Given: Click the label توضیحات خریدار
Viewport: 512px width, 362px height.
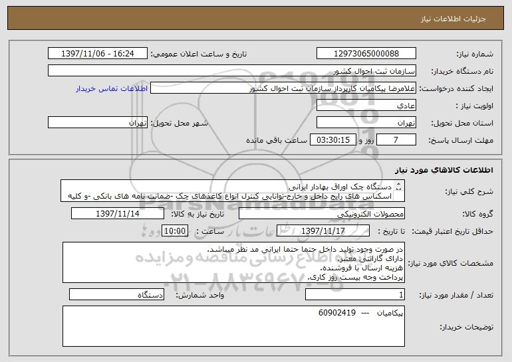Looking at the screenshot, I should coord(467,327).
